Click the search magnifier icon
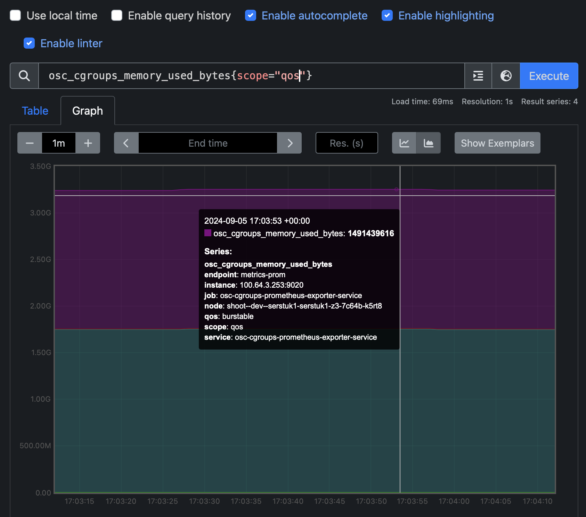586x517 pixels. (24, 76)
